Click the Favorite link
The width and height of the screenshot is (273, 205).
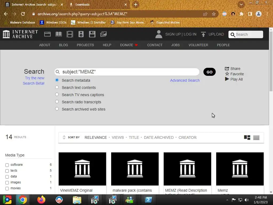tap(234, 74)
